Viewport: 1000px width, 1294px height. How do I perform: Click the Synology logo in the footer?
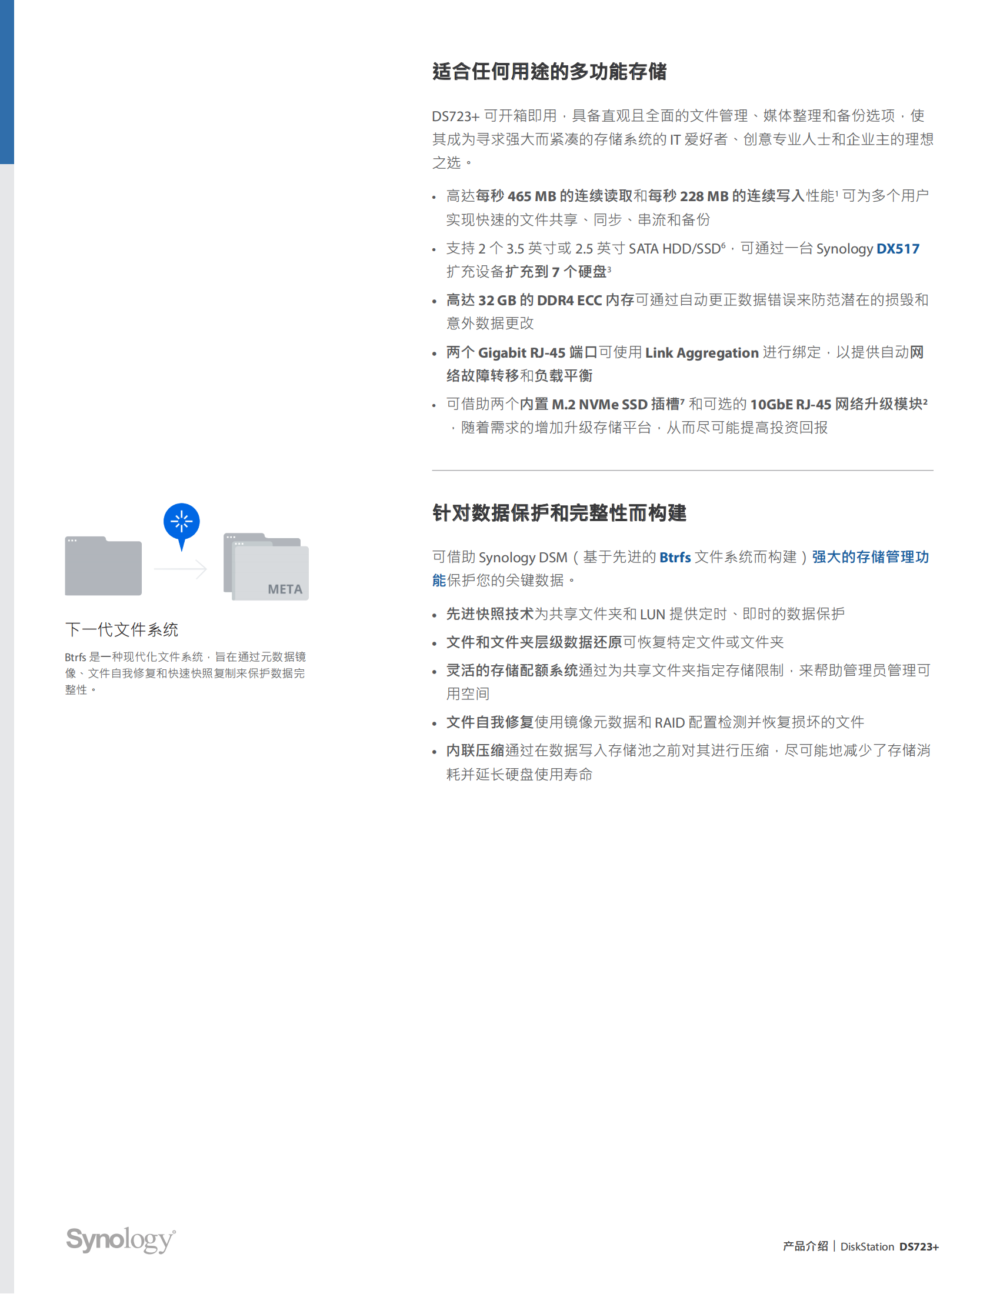[x=121, y=1240]
